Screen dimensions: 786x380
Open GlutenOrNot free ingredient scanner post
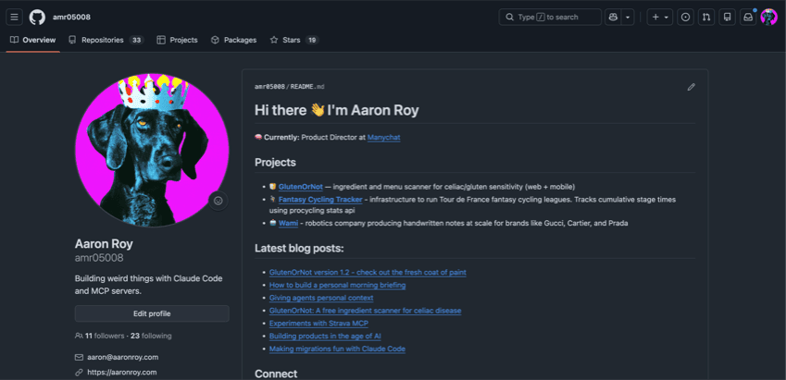[x=365, y=311]
